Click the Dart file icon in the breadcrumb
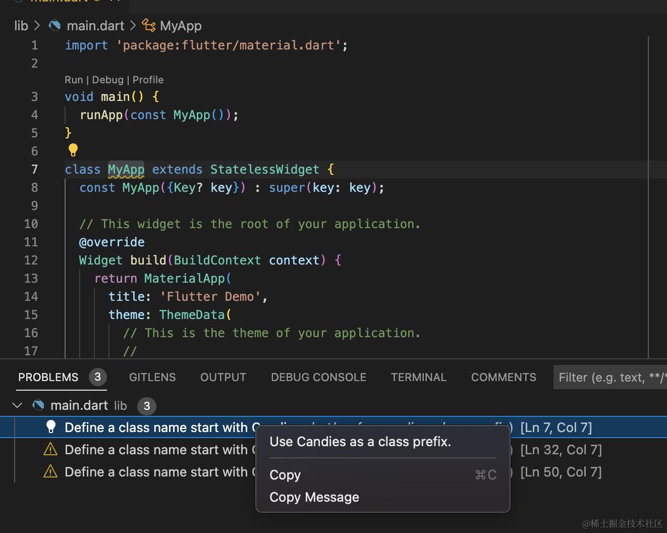The width and height of the screenshot is (667, 533). coord(54,25)
